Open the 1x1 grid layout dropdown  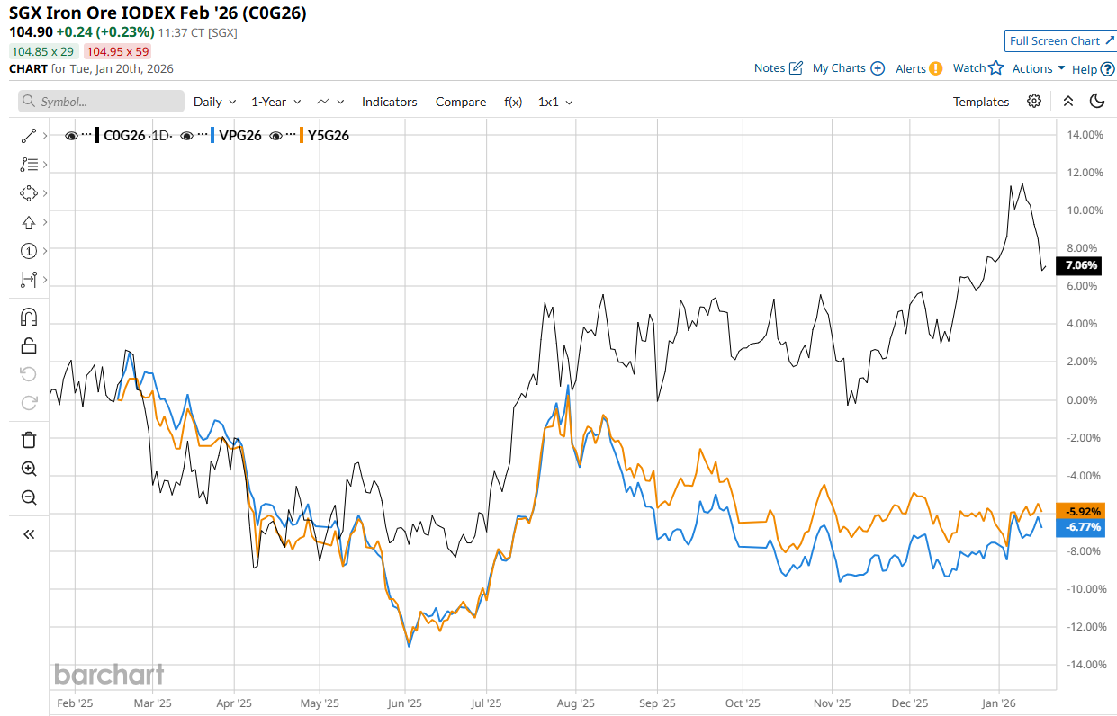(x=554, y=102)
